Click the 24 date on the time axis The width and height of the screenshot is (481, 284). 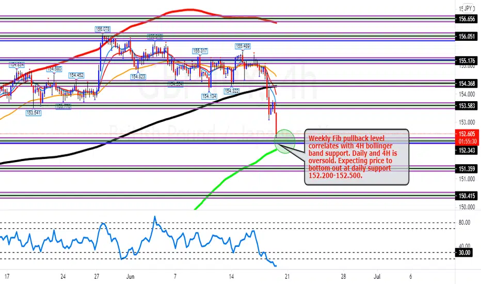pyautogui.click(x=63, y=277)
